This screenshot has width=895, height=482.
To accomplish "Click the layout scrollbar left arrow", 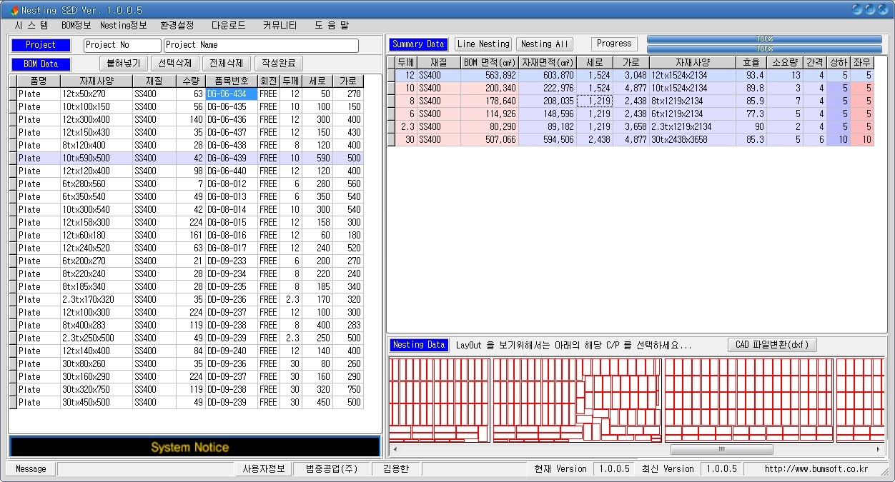I will [x=396, y=450].
